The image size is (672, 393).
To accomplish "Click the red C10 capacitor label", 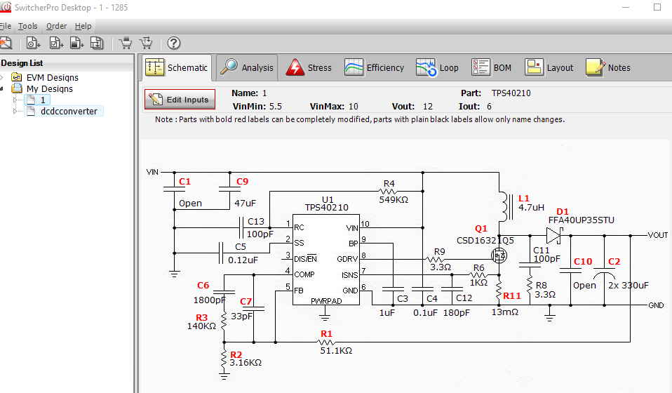I will (583, 262).
